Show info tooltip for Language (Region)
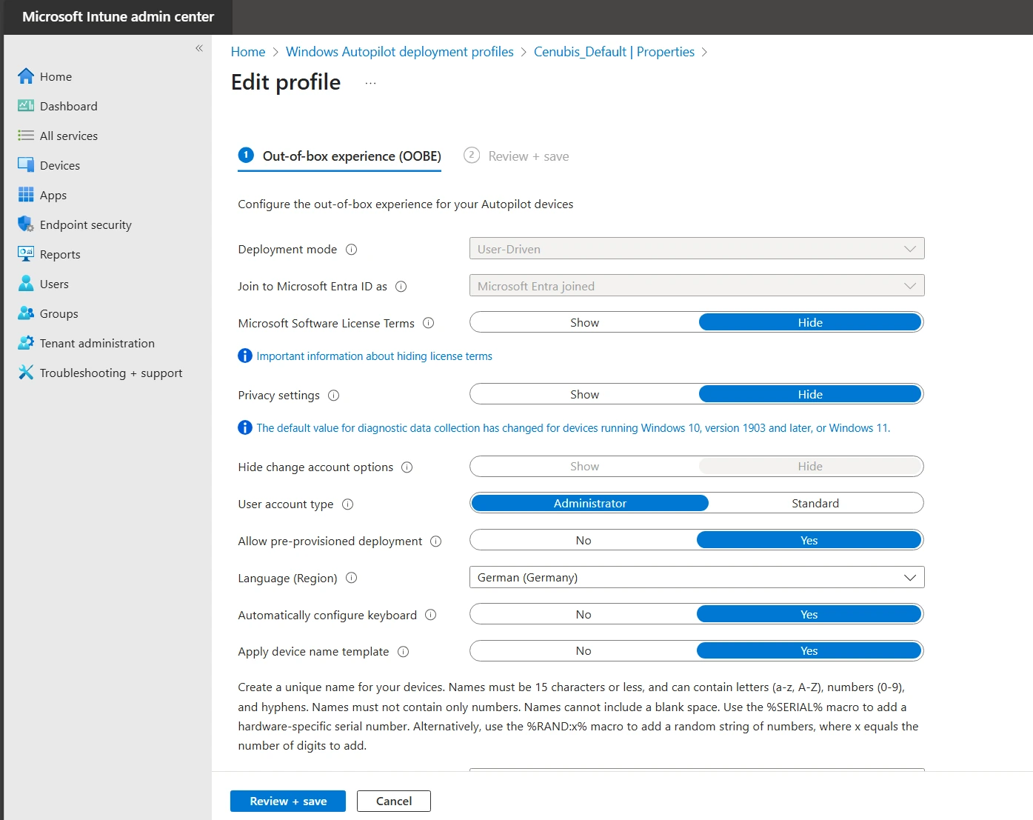This screenshot has width=1033, height=820. pyautogui.click(x=352, y=578)
